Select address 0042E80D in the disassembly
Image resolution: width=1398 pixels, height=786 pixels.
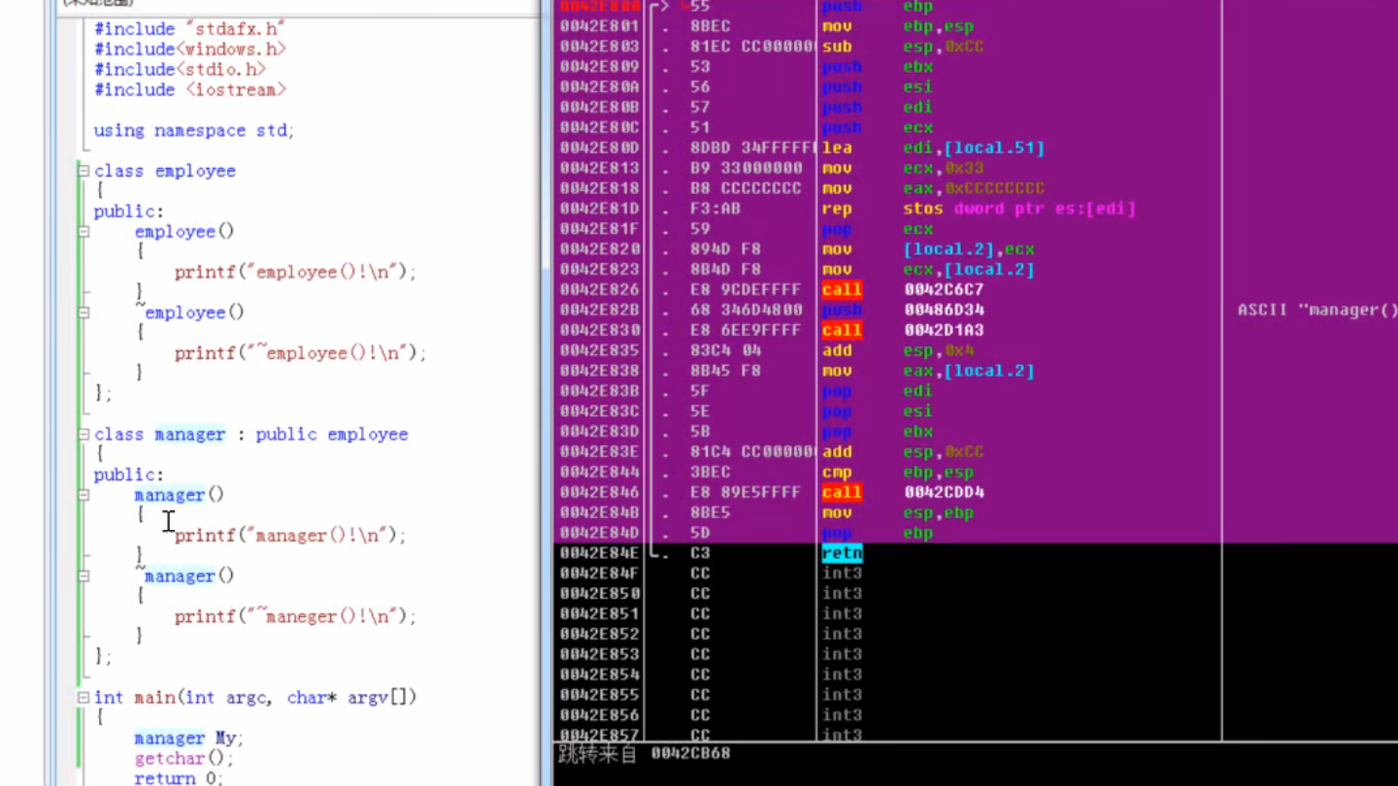pos(600,148)
